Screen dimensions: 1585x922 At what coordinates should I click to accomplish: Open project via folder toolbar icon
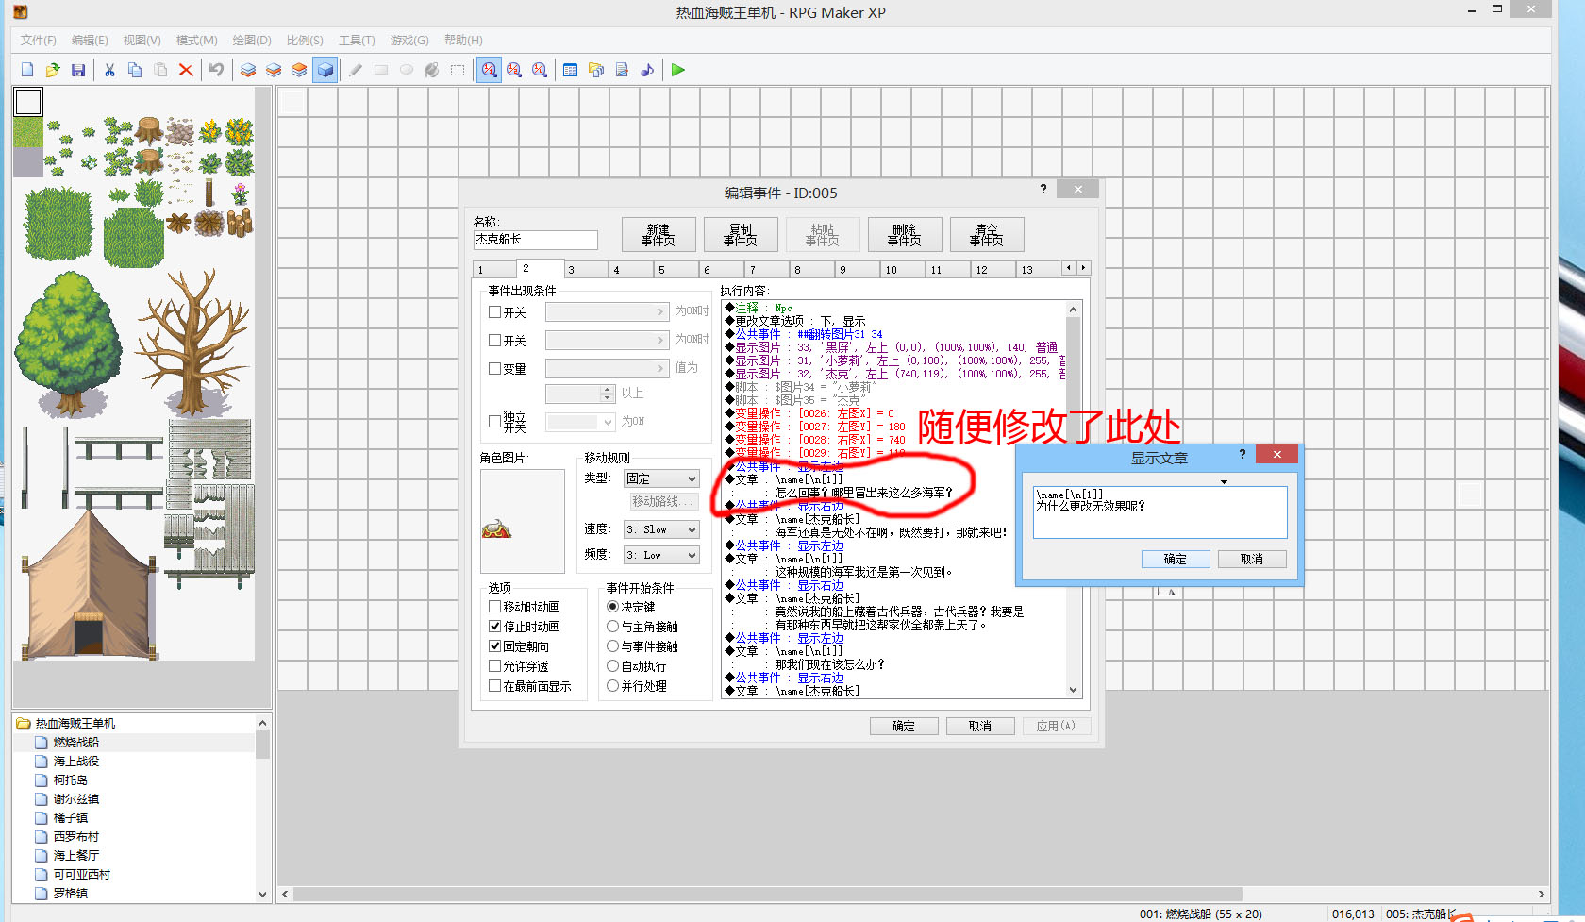click(53, 70)
